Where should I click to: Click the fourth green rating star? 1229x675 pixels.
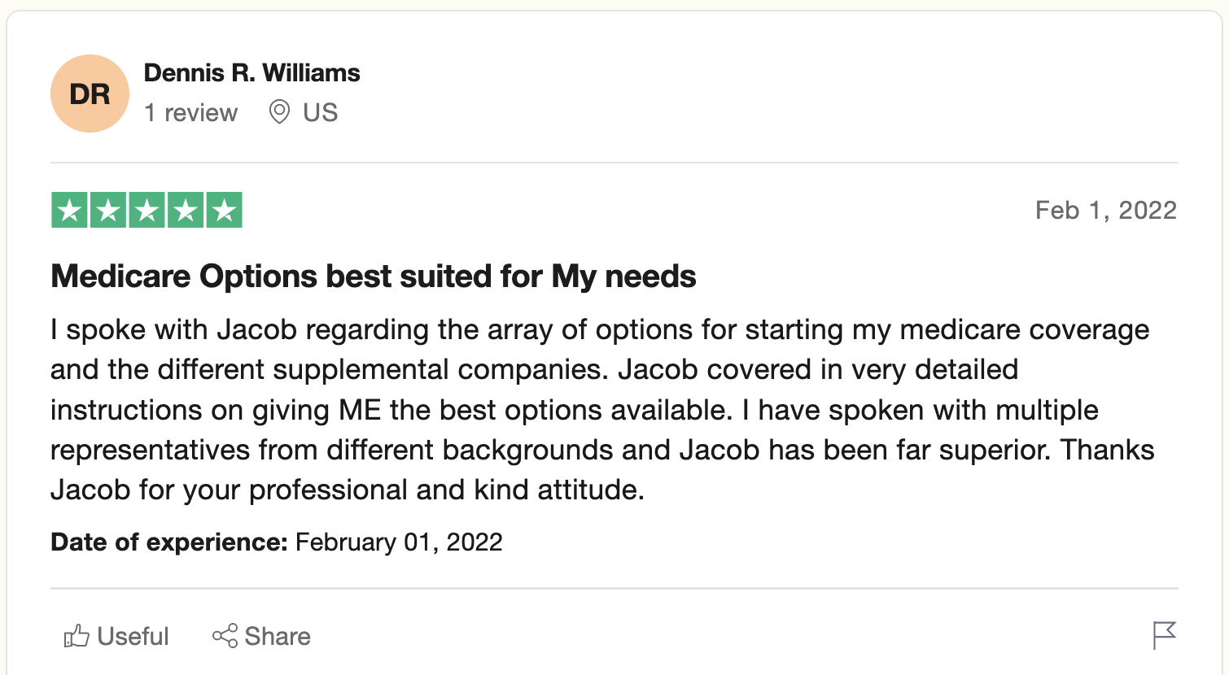(186, 210)
